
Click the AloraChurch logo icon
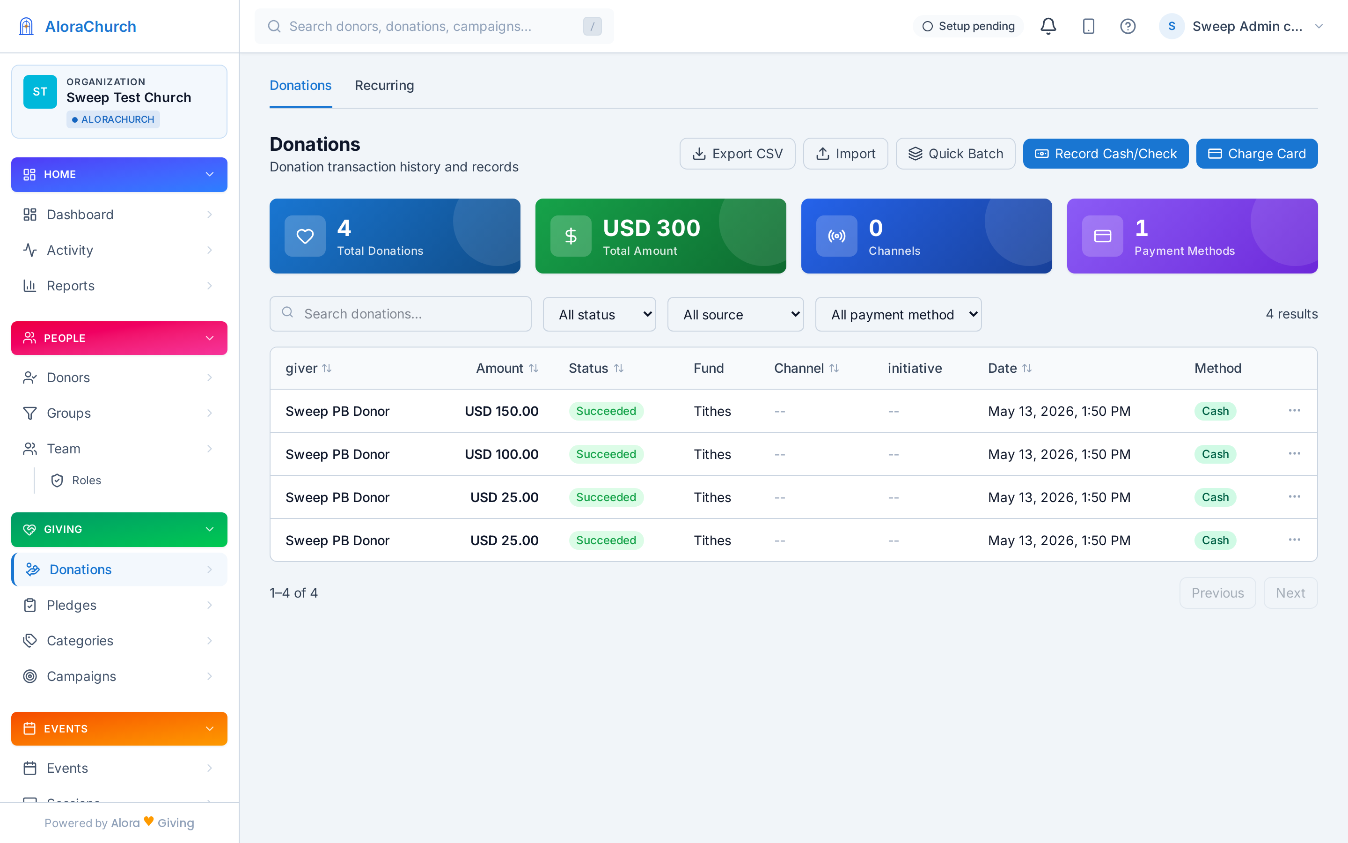coord(26,26)
